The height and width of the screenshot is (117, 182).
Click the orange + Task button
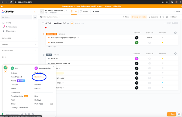[x=171, y=114]
